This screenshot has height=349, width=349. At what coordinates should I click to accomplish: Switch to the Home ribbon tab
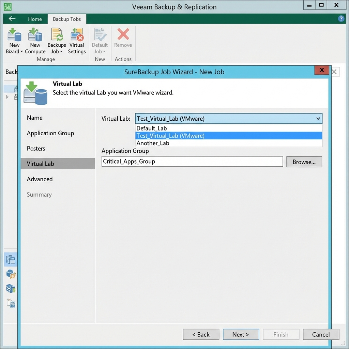[35, 19]
